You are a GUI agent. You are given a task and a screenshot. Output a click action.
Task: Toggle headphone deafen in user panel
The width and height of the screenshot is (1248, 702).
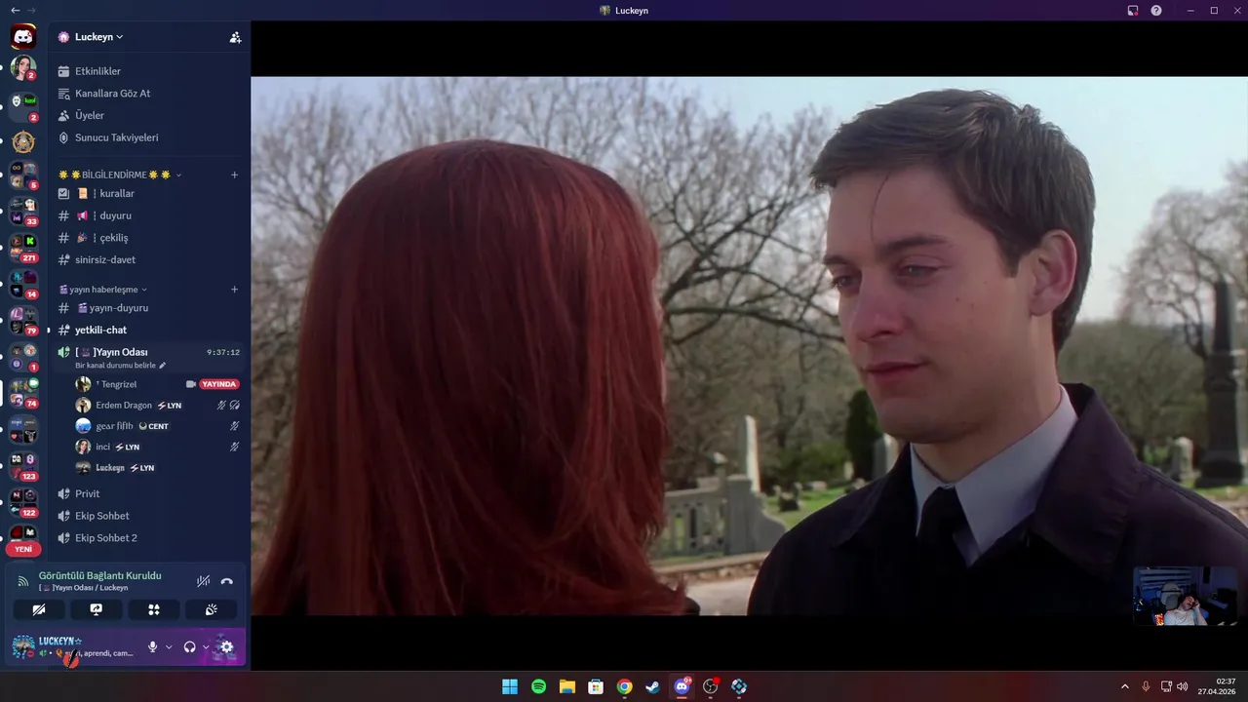(190, 646)
